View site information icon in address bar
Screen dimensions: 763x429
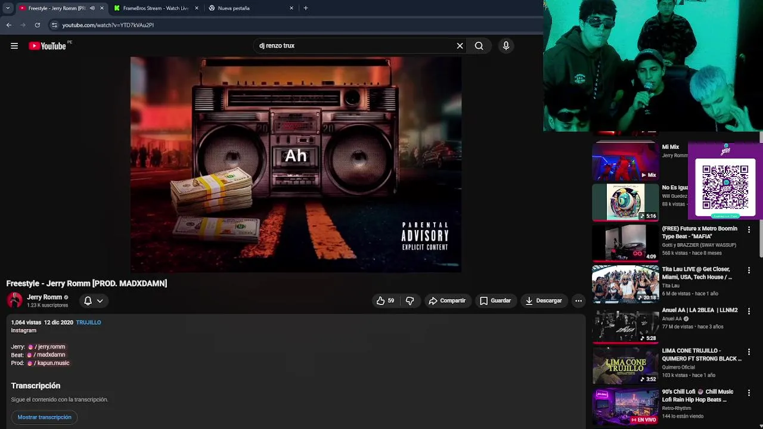click(54, 25)
